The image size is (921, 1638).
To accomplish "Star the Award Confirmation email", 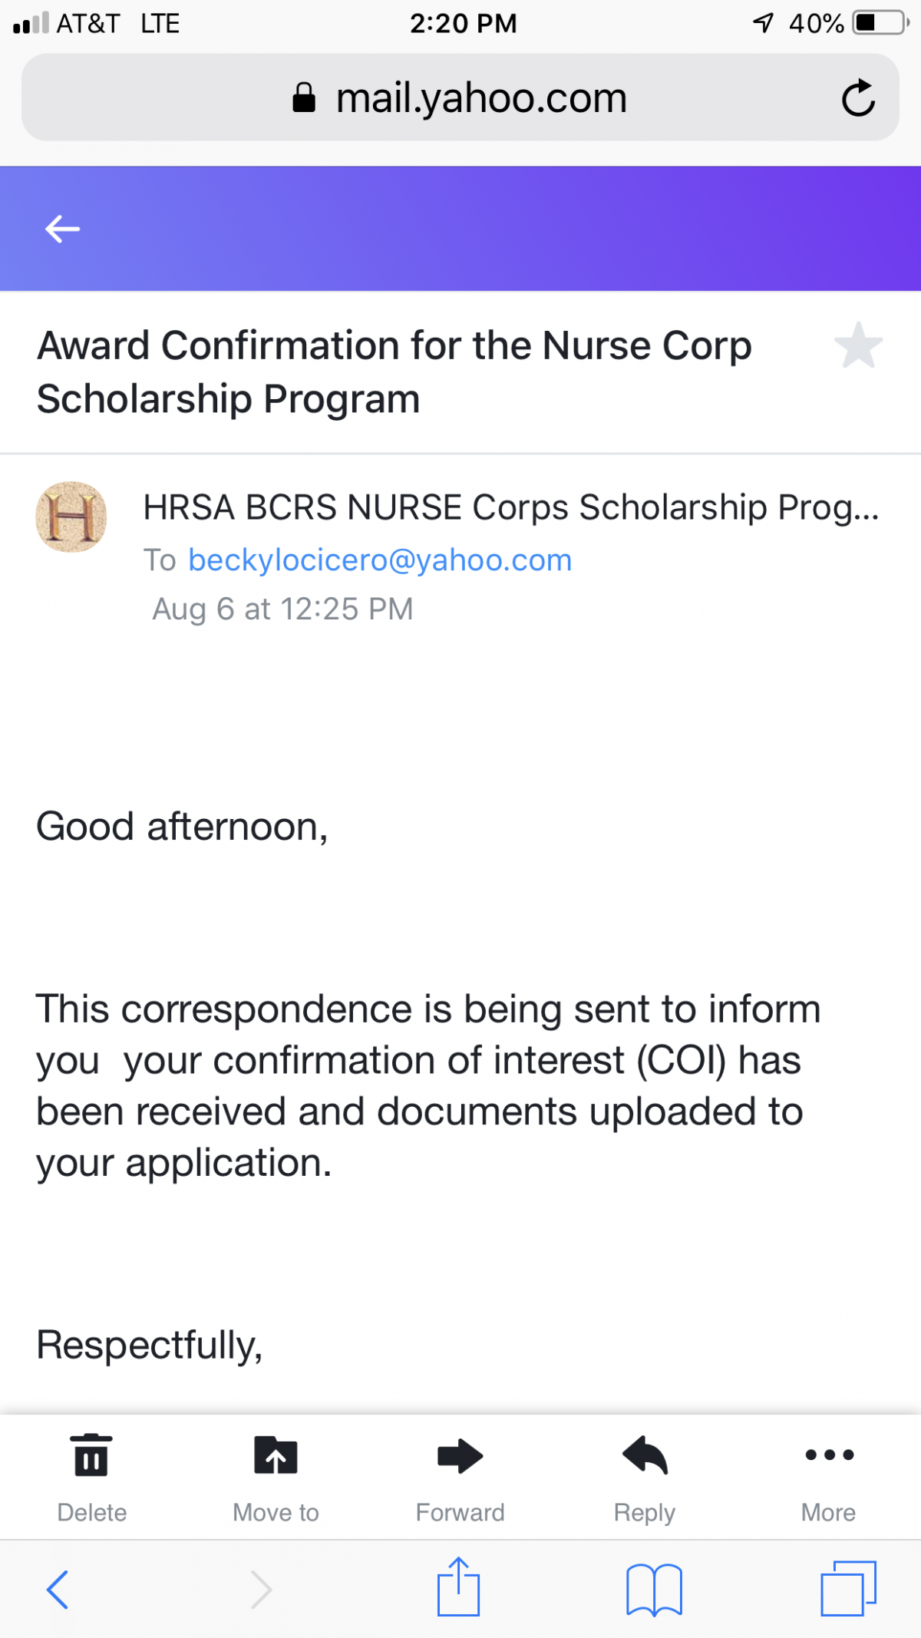I will click(858, 345).
